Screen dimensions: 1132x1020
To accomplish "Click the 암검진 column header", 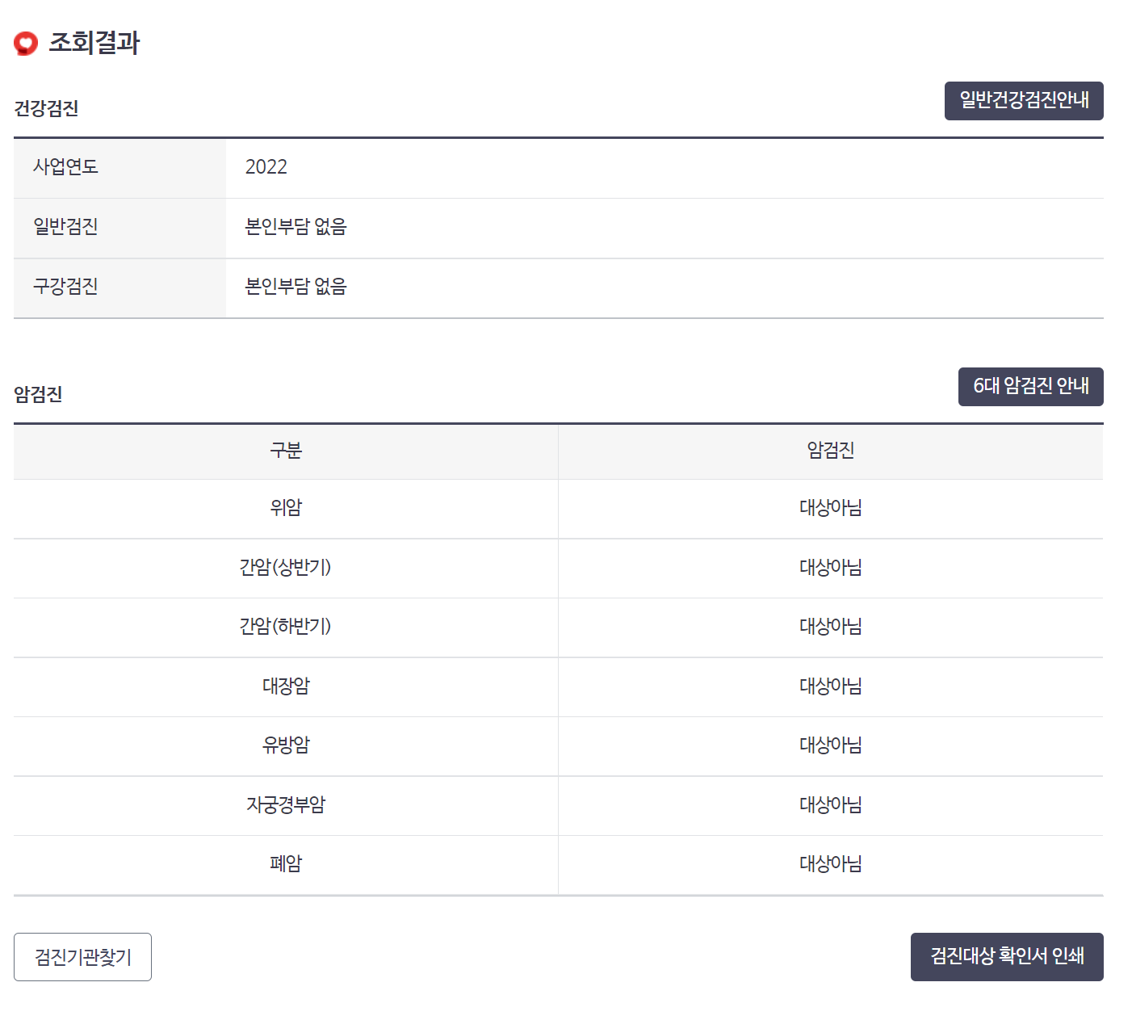I will point(831,451).
